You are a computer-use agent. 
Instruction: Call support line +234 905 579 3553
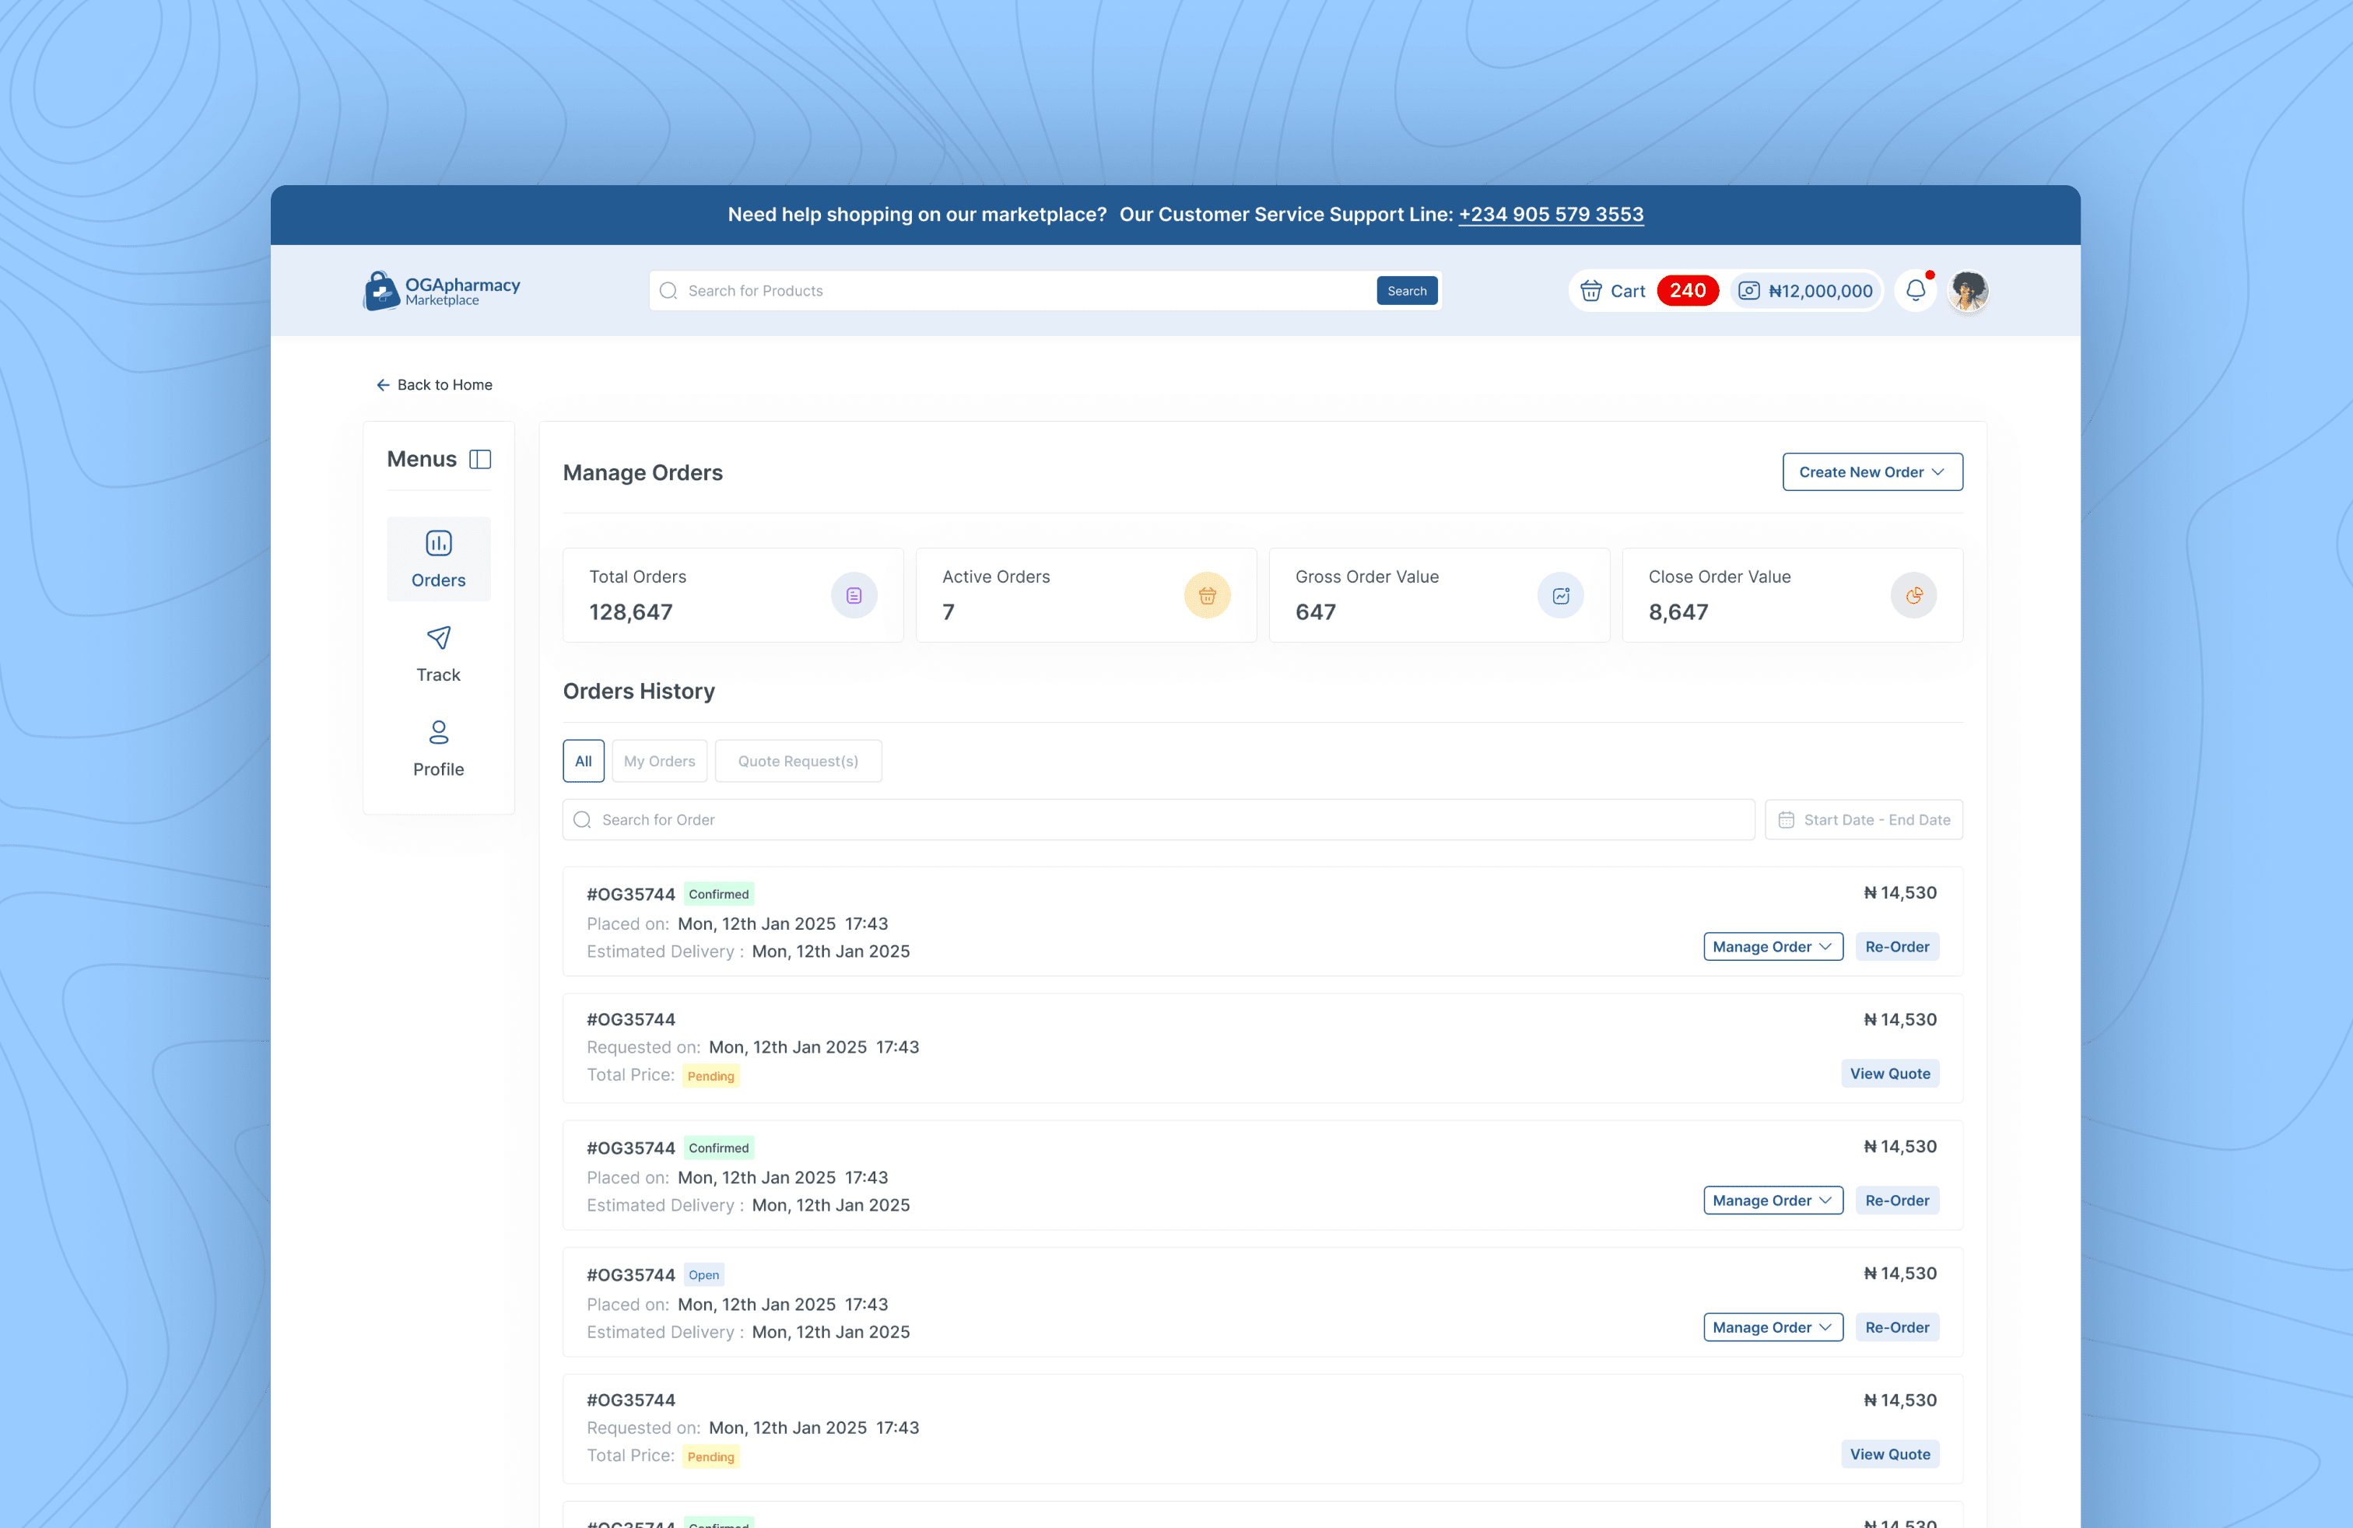point(1552,215)
